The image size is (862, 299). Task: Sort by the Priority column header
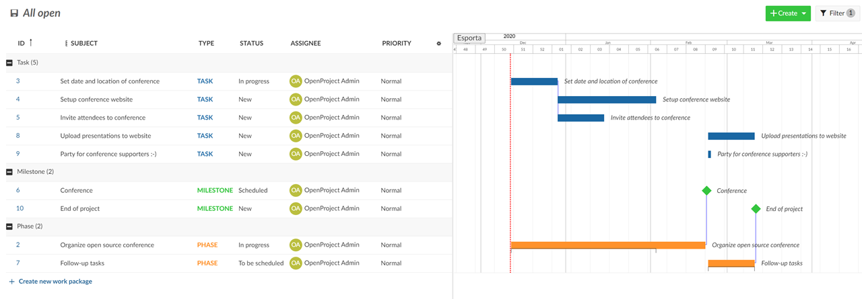(x=397, y=44)
